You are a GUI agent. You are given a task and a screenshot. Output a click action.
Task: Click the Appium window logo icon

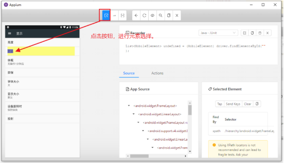(x=6, y=5)
